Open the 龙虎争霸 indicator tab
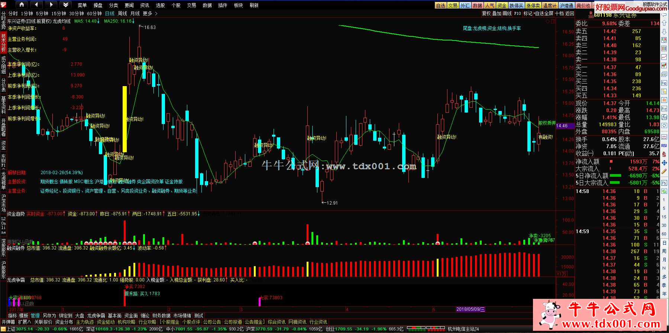669x333 pixels. click(96, 316)
